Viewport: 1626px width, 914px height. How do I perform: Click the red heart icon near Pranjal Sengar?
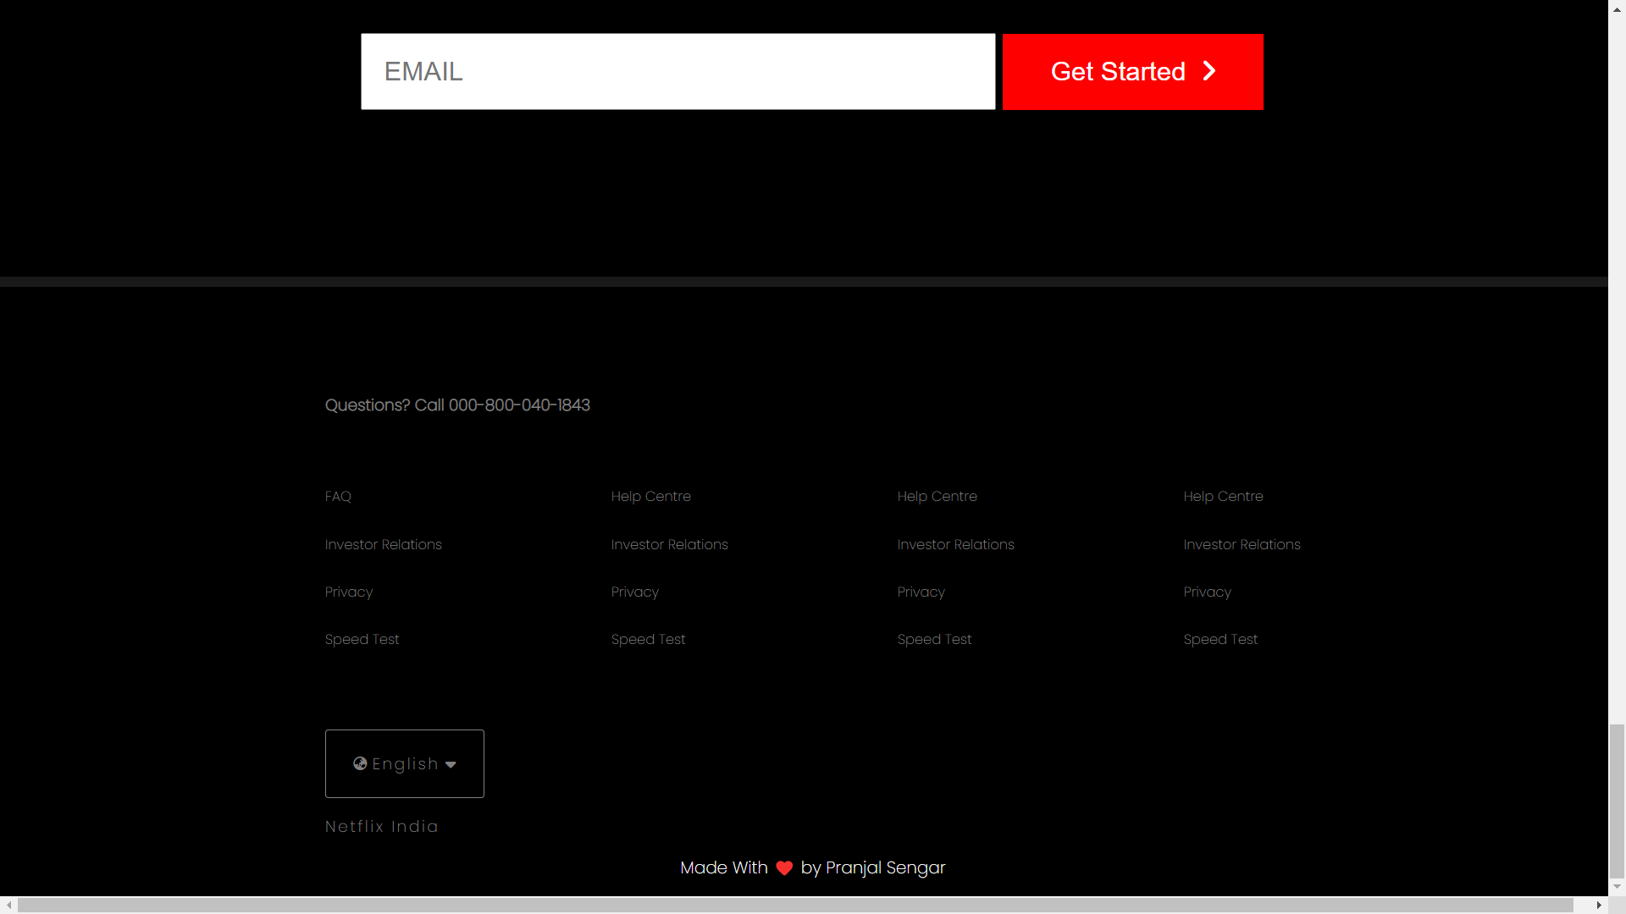[x=783, y=867]
